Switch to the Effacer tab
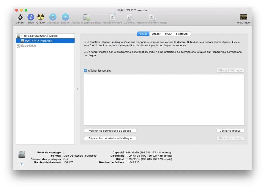Viewport: 265px width, 189px height. click(156, 34)
